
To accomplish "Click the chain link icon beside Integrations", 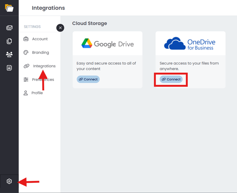I will [27, 66].
